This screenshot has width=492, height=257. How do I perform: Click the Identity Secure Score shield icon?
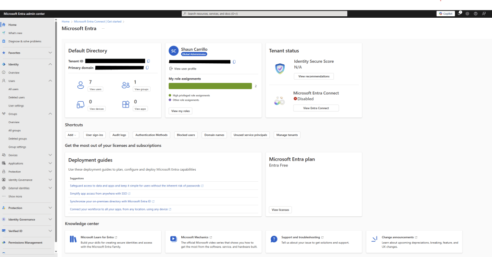(x=279, y=69)
